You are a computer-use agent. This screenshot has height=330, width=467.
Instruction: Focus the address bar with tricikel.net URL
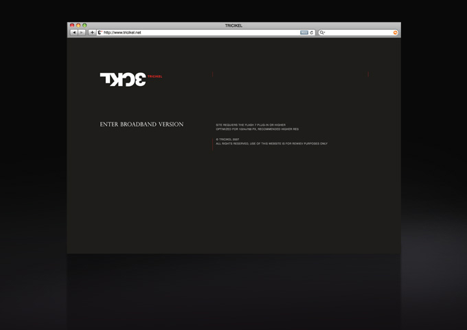pos(206,32)
